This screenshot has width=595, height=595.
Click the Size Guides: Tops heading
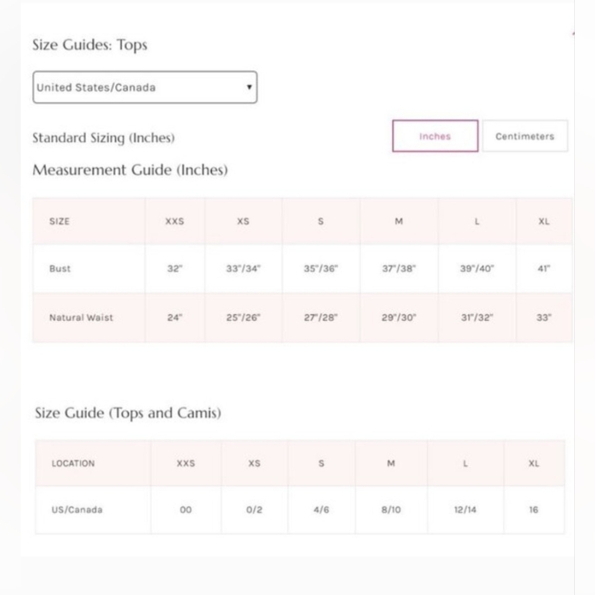click(90, 45)
